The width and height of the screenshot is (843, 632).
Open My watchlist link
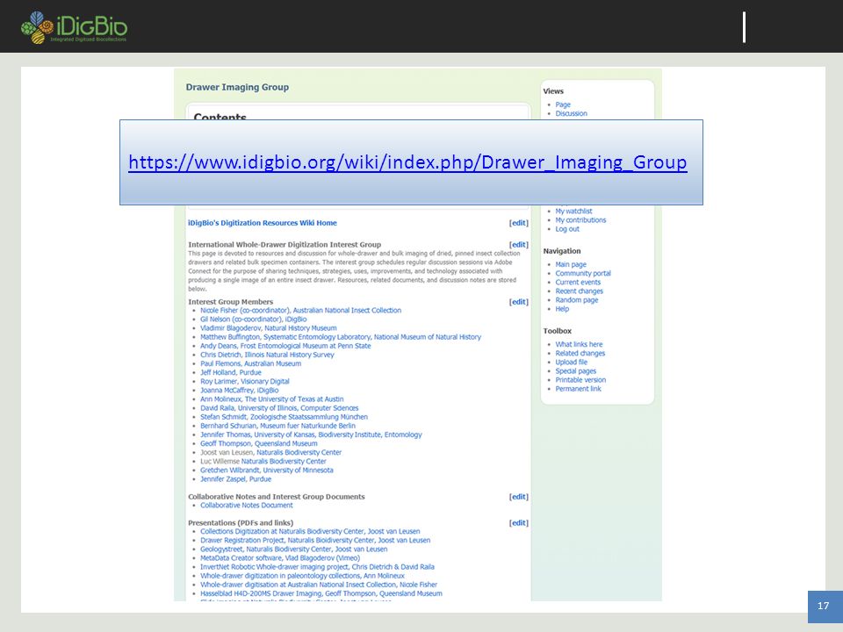click(x=573, y=212)
